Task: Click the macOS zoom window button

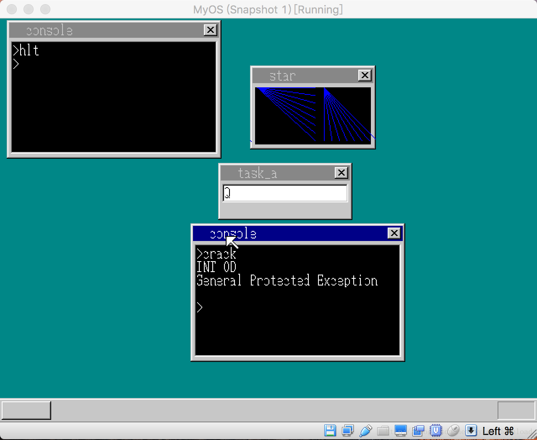Action: click(45, 9)
